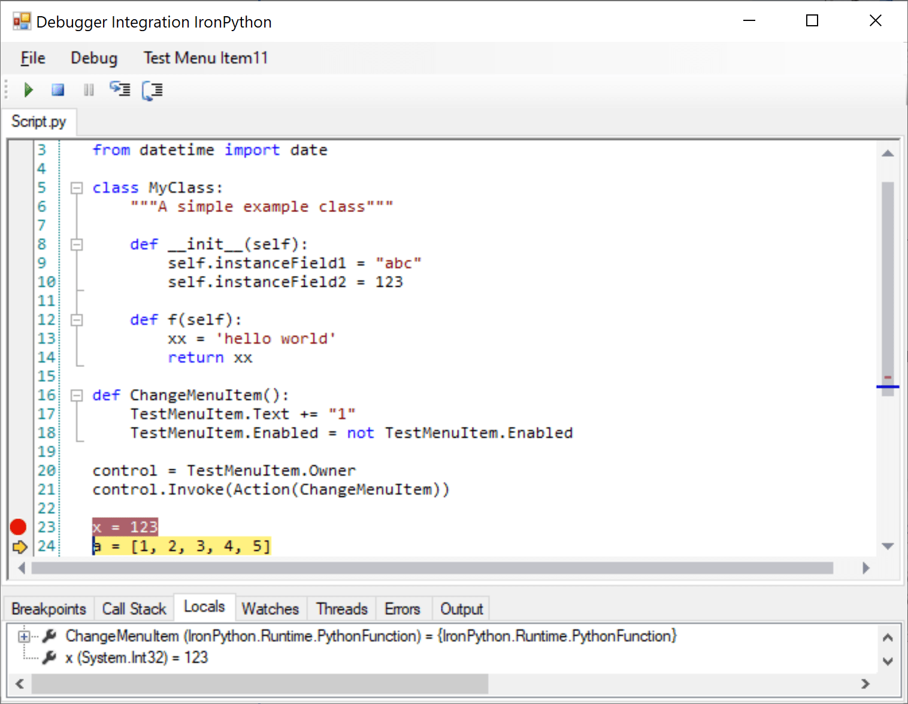Click the Step Over toolbar icon
908x704 pixels.
(x=152, y=90)
